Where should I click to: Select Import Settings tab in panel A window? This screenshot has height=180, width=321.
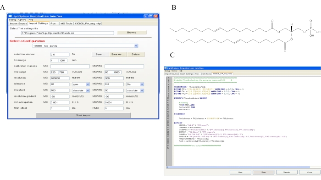point(39,23)
